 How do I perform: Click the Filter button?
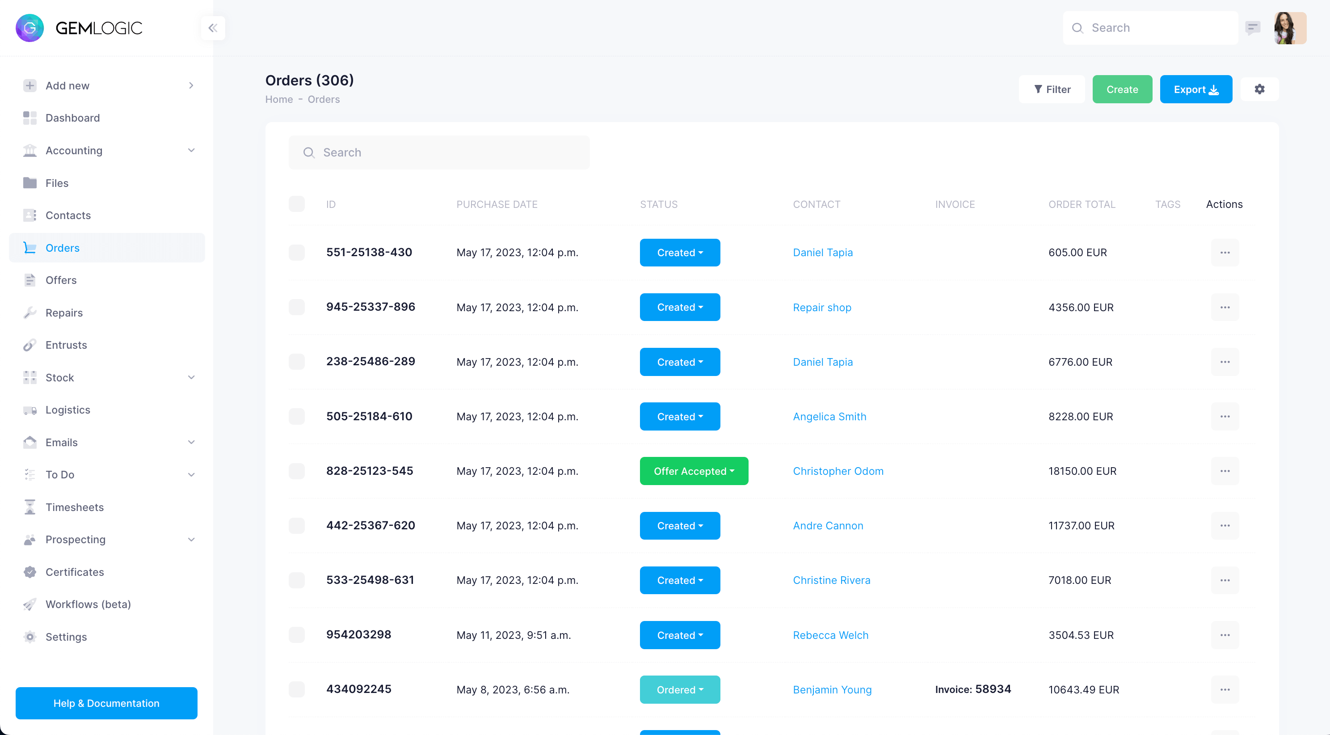pos(1052,89)
